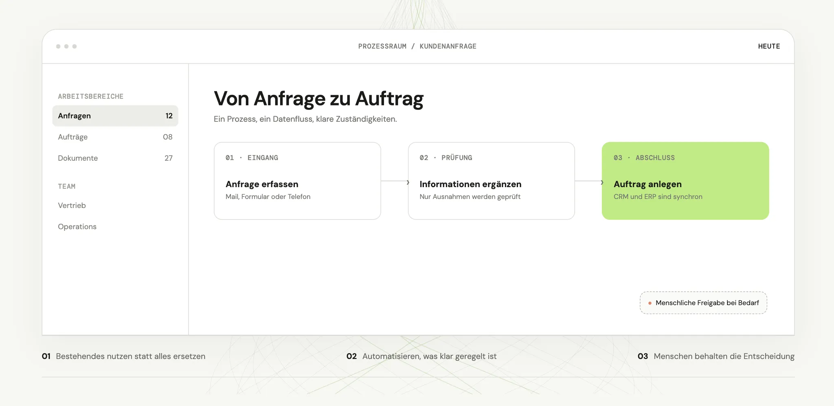The height and width of the screenshot is (406, 834).
Task: Click text CRM und ERP sind synchron
Action: [x=658, y=197]
